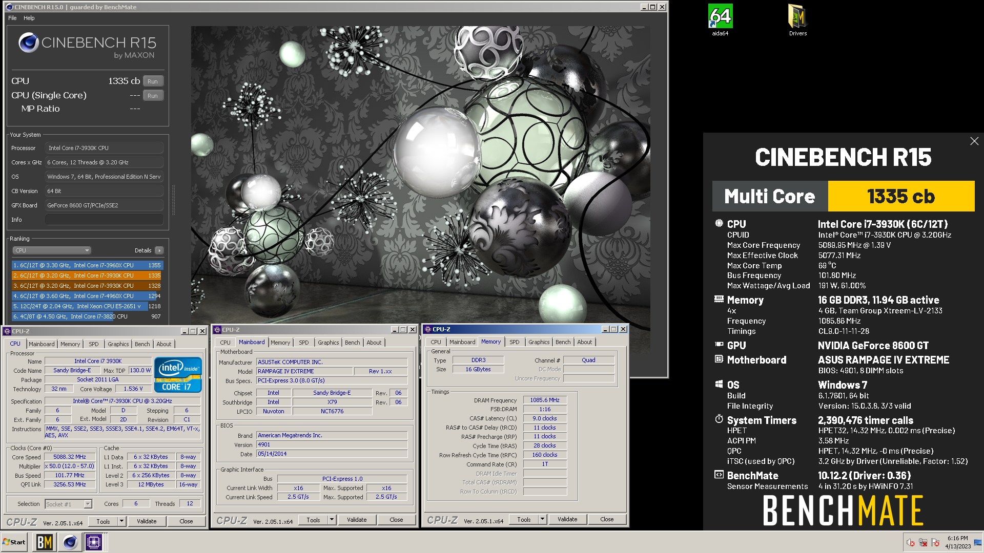984x553 pixels.
Task: Open the ranking CPU dropdown
Action: (51, 250)
